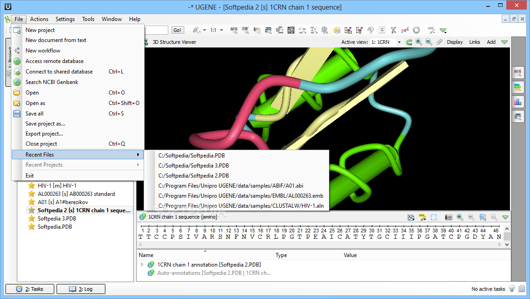Viewport: 530px width, 299px height.
Task: Zoom in on the sequence view
Action: click(x=460, y=217)
